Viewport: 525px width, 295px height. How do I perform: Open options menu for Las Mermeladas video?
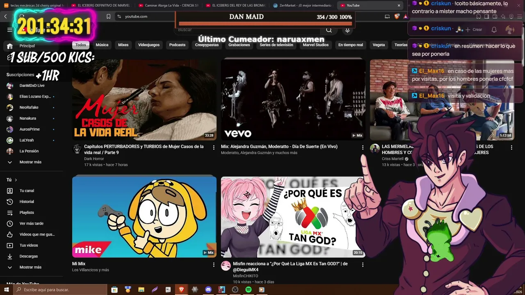511,147
